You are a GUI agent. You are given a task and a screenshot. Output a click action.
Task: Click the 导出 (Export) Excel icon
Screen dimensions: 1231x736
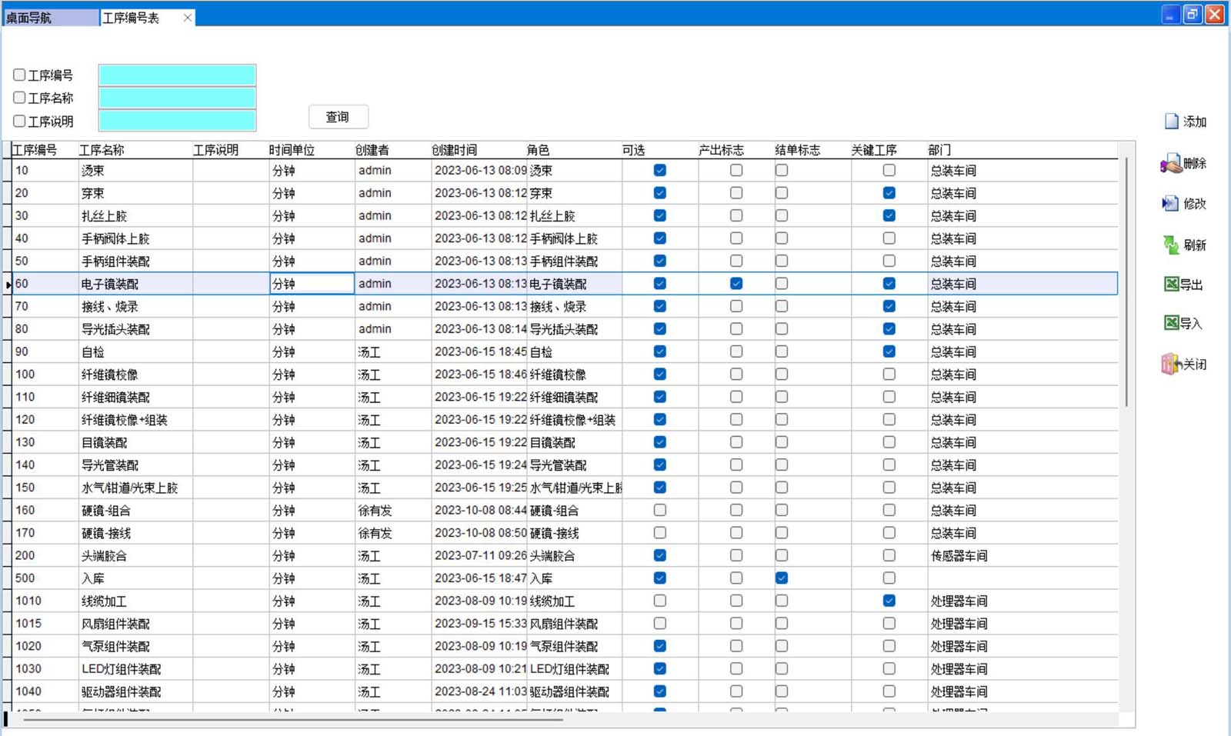tap(1171, 285)
